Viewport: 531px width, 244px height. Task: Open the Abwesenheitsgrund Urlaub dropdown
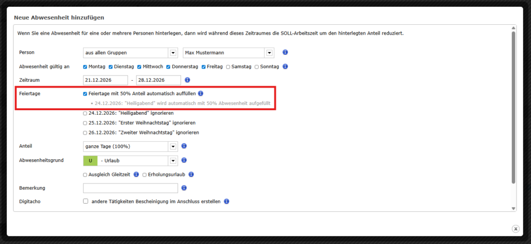[x=173, y=161]
